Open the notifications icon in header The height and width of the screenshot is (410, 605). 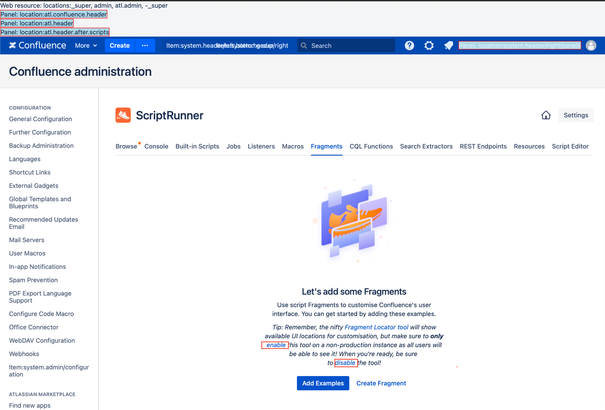click(449, 45)
